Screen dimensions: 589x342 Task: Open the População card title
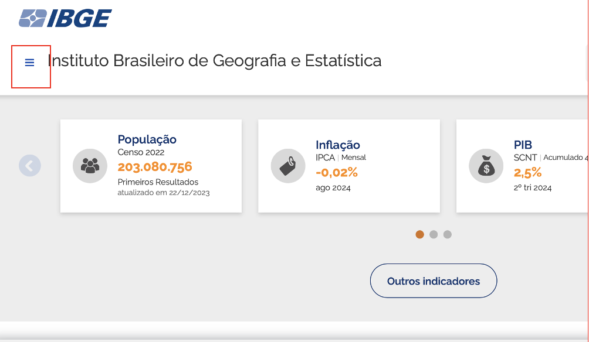(147, 139)
